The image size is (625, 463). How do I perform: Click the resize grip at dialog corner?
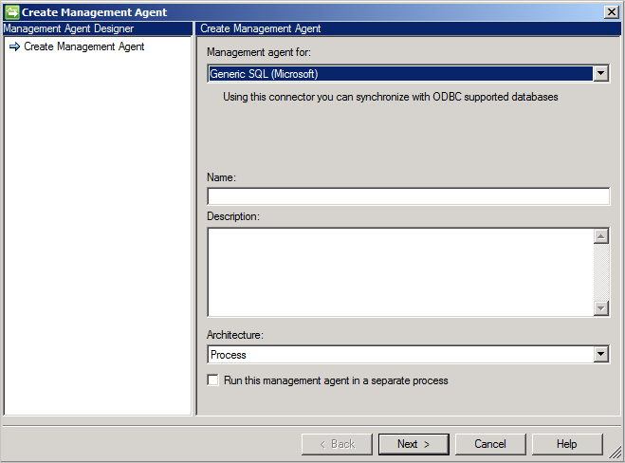pyautogui.click(x=616, y=453)
